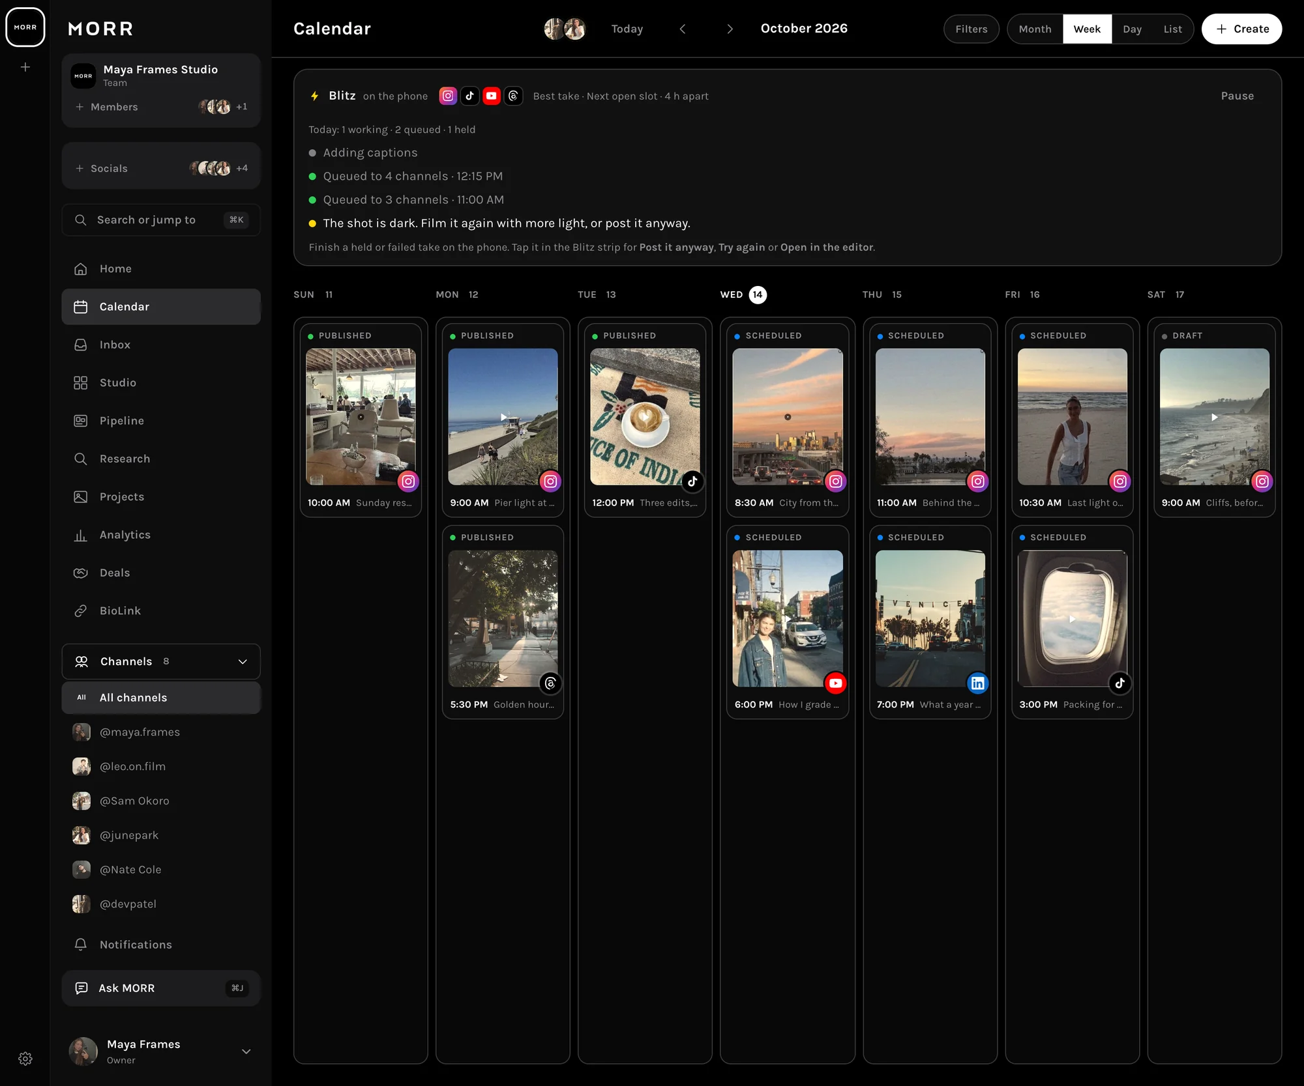The width and height of the screenshot is (1304, 1086).
Task: Click Instagram badge on Cliffs, befor... draft
Action: click(x=1262, y=481)
